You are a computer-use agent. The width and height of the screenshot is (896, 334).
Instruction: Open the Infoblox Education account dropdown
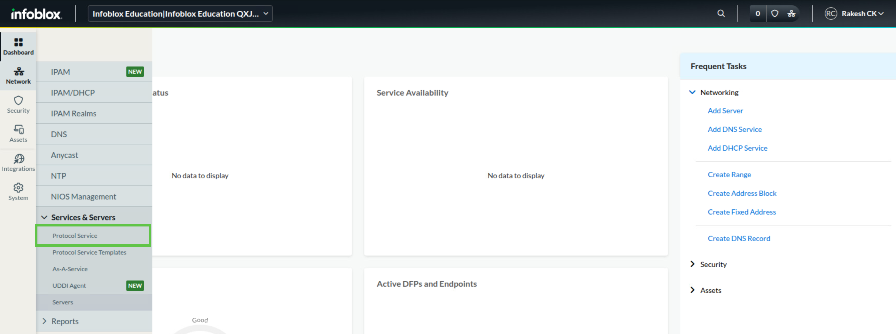point(180,14)
